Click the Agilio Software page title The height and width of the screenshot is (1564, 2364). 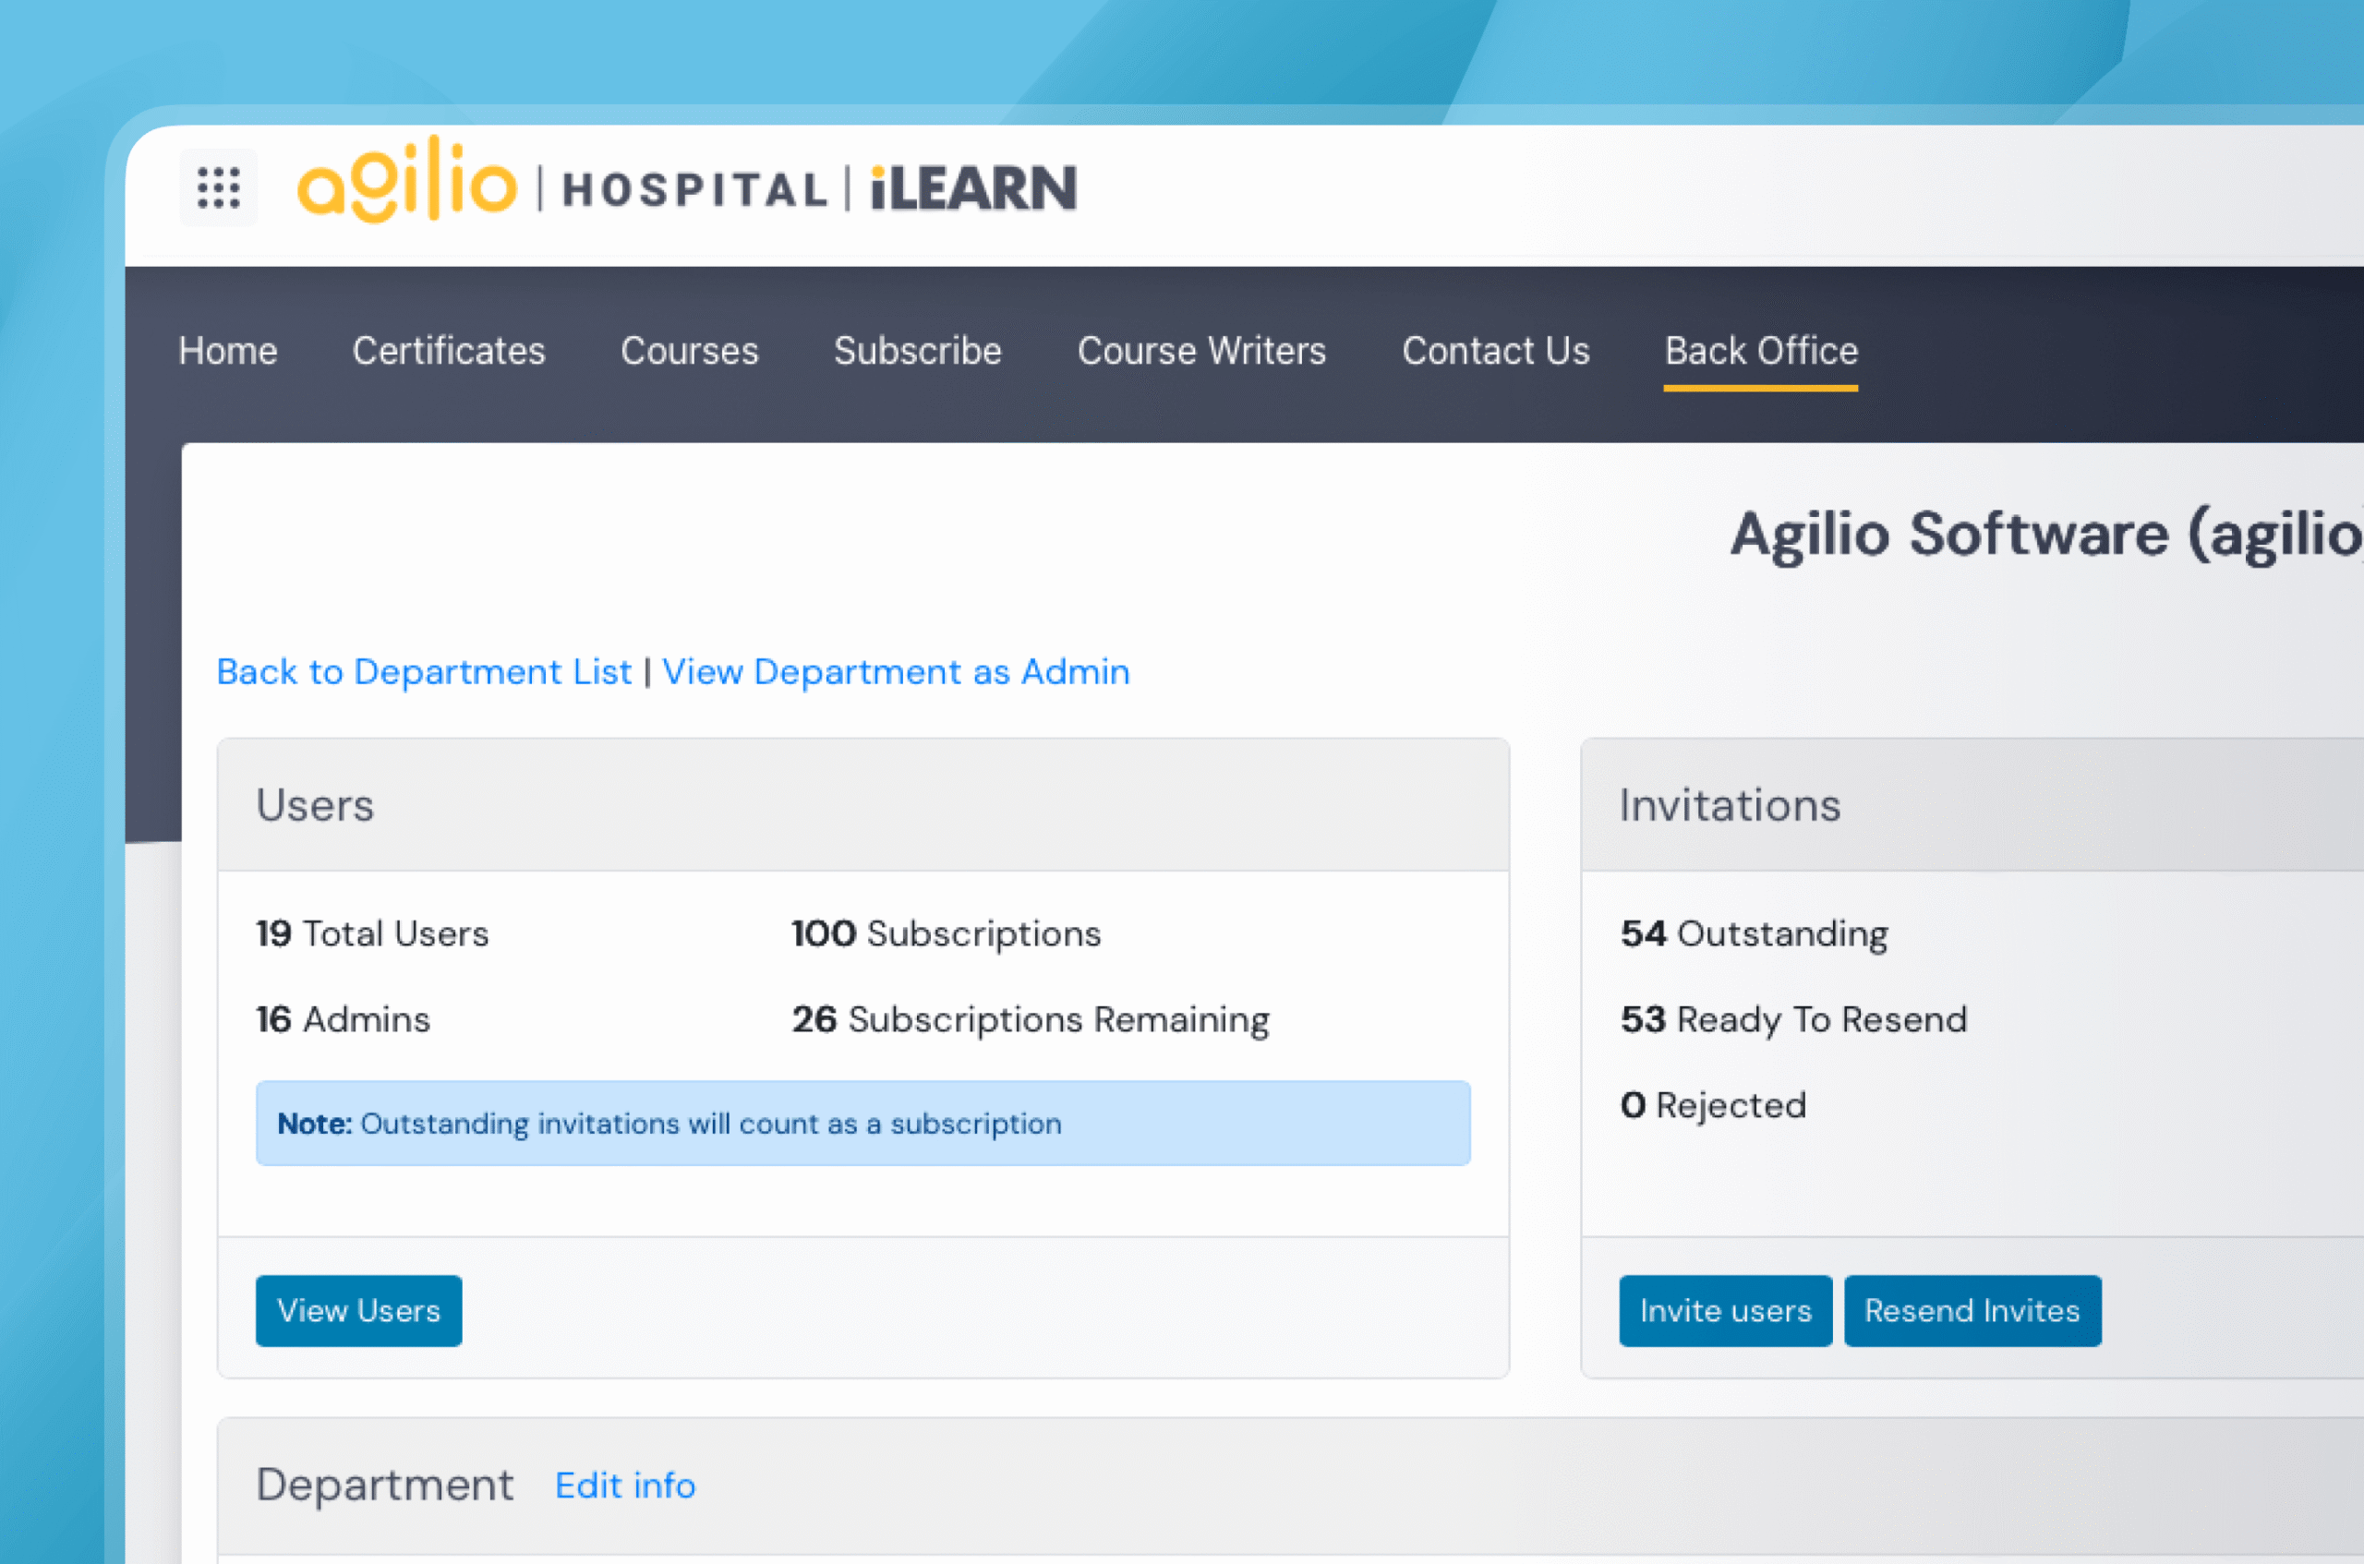click(2047, 535)
